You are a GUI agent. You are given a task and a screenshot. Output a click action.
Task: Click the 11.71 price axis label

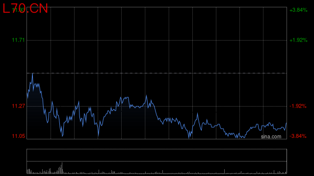coord(18,40)
